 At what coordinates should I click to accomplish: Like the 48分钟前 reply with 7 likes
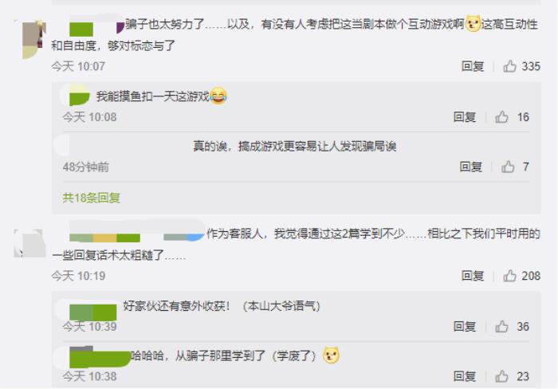coord(508,167)
